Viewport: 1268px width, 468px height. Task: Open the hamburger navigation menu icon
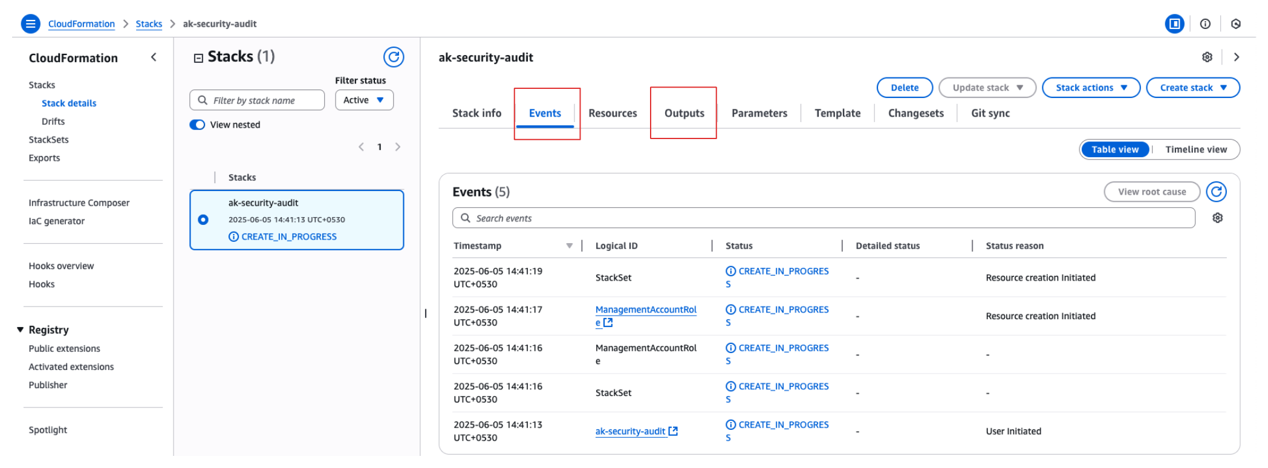(x=30, y=24)
